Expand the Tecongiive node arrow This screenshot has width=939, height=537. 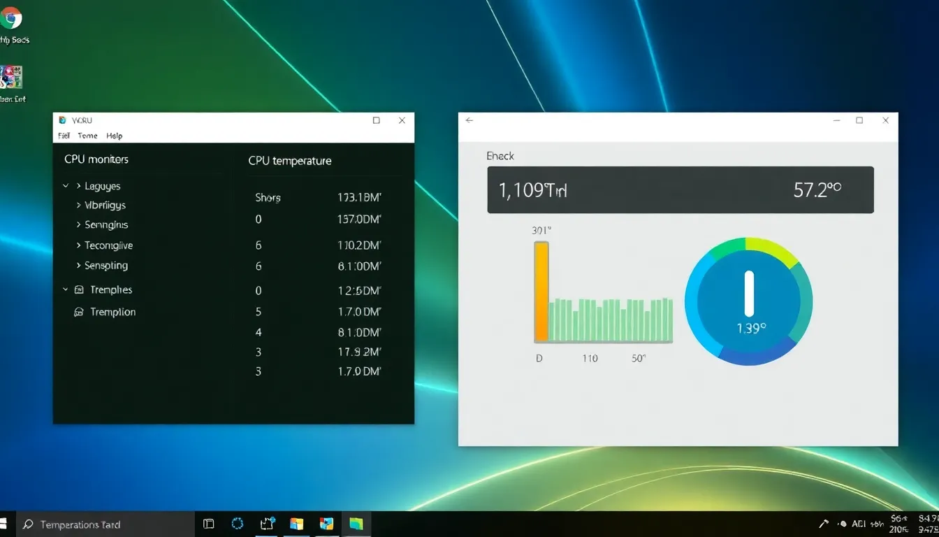pyautogui.click(x=78, y=245)
